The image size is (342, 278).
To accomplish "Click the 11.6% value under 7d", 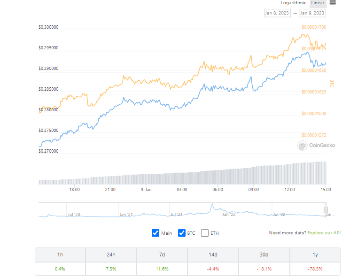I will (162, 269).
